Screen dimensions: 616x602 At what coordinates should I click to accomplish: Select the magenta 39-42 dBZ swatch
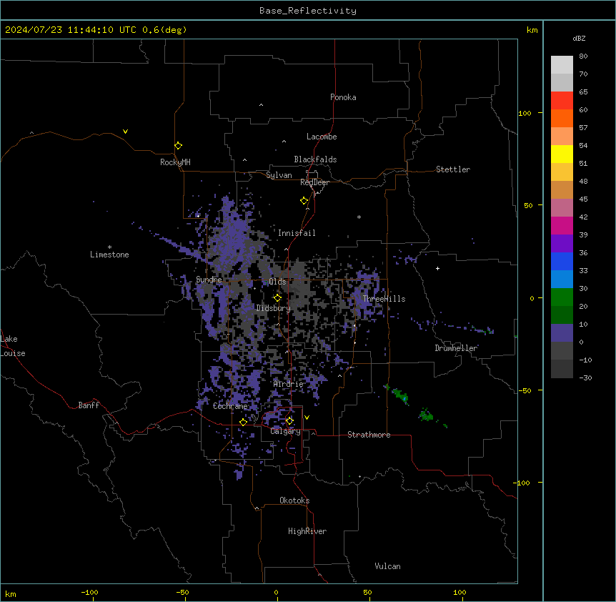coord(562,225)
